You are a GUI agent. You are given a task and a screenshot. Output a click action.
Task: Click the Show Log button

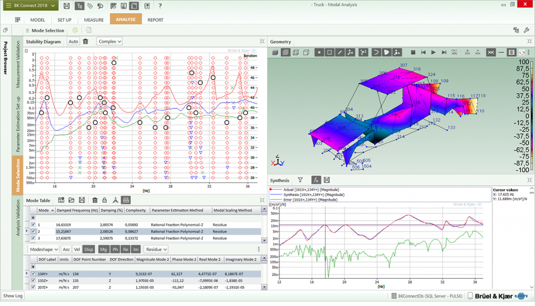(x=12, y=296)
